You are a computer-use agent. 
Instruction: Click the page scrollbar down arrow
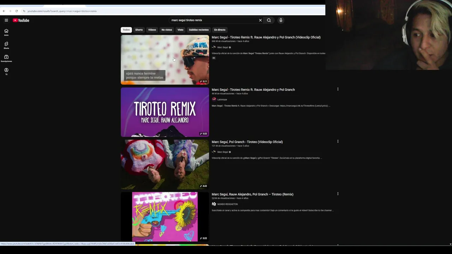[x=450, y=244]
